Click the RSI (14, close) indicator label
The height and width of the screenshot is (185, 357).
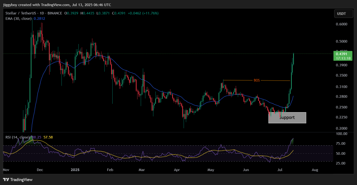click(18, 137)
